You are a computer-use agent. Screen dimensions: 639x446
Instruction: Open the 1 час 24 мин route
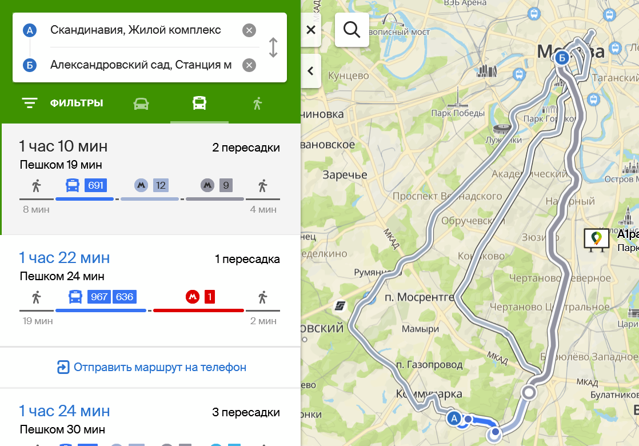tap(151, 418)
